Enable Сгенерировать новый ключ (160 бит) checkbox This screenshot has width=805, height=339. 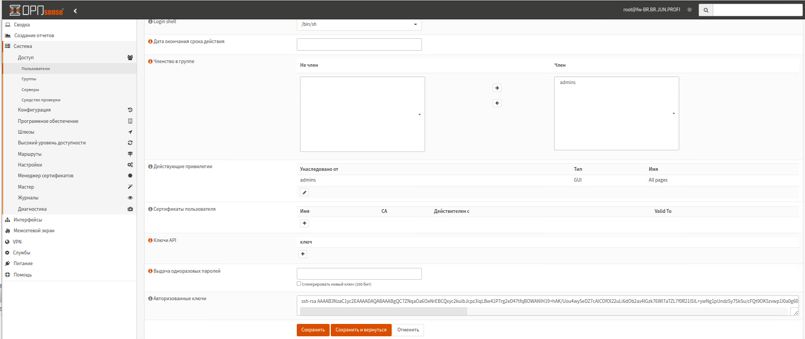299,283
